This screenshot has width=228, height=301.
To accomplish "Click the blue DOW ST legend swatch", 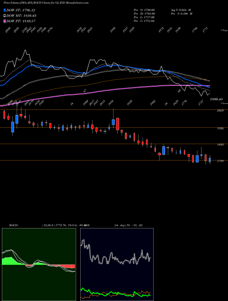I will 5,10.
